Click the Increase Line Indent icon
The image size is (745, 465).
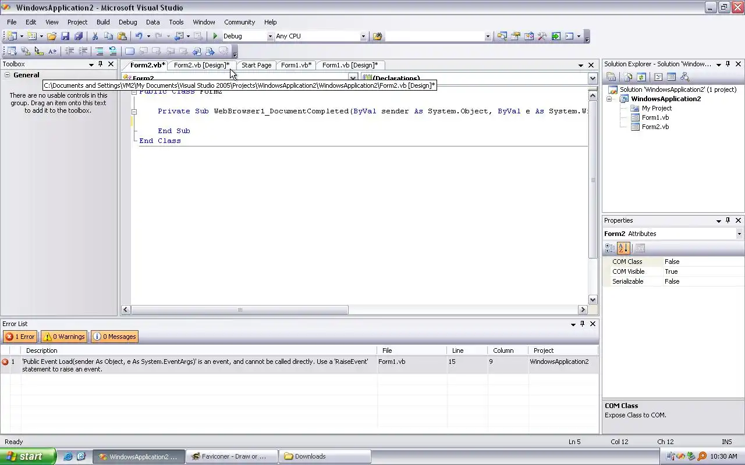83,51
